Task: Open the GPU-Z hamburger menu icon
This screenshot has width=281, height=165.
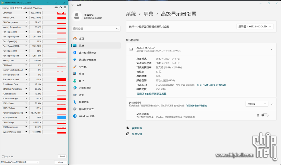Action: (x=65, y=7)
